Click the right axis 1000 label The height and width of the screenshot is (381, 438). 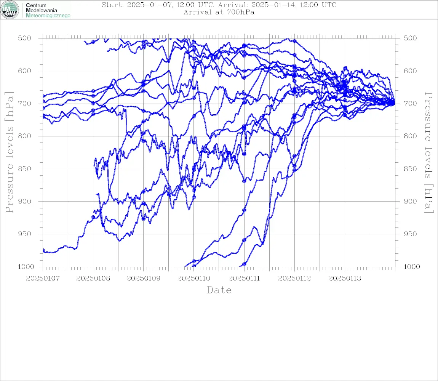point(412,267)
